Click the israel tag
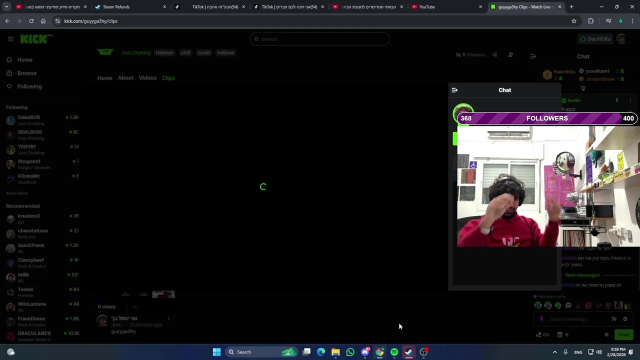Screen dimensions: 640x360 pyautogui.click(x=203, y=52)
